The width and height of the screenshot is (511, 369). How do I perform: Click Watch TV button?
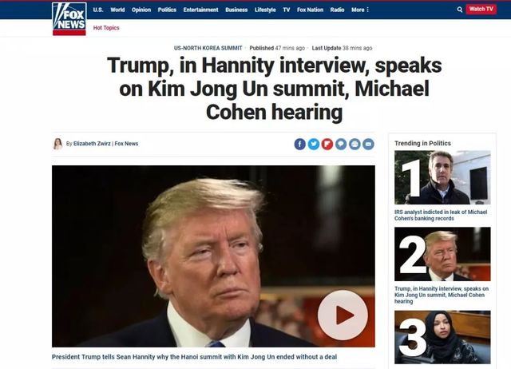(481, 9)
